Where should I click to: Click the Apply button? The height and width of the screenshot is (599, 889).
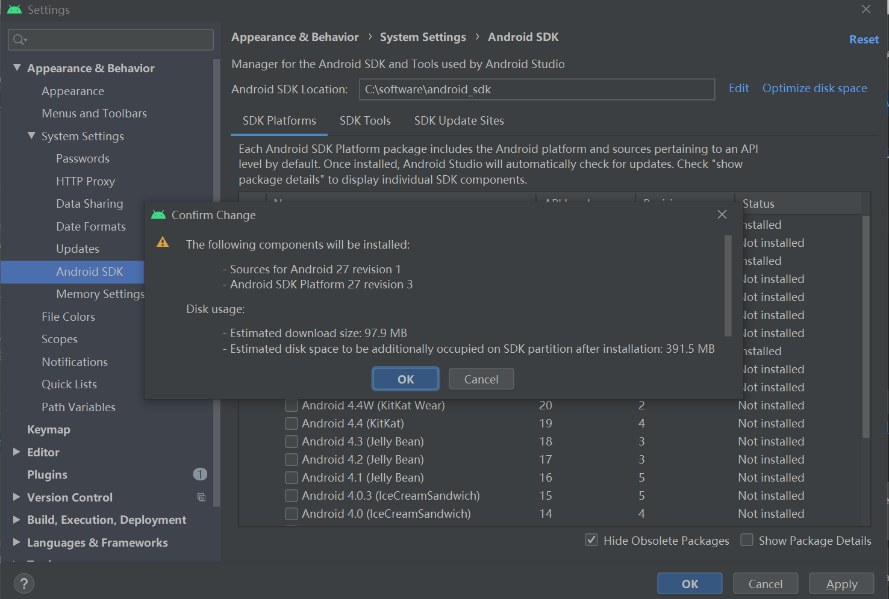pos(841,584)
